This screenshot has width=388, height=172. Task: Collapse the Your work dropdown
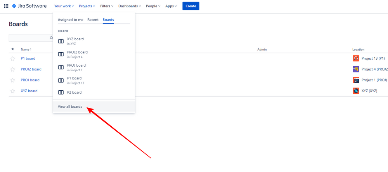64,6
